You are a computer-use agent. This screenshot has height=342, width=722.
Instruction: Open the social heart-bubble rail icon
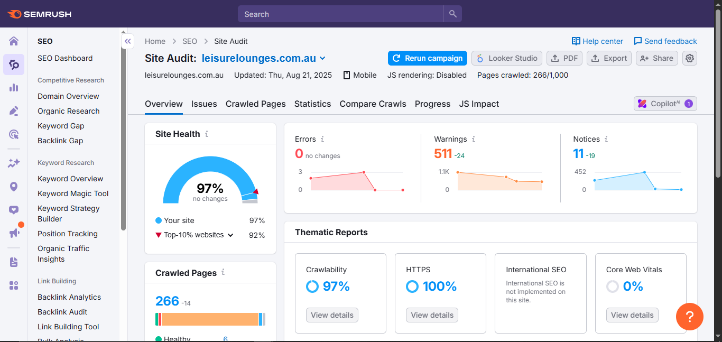tap(14, 210)
